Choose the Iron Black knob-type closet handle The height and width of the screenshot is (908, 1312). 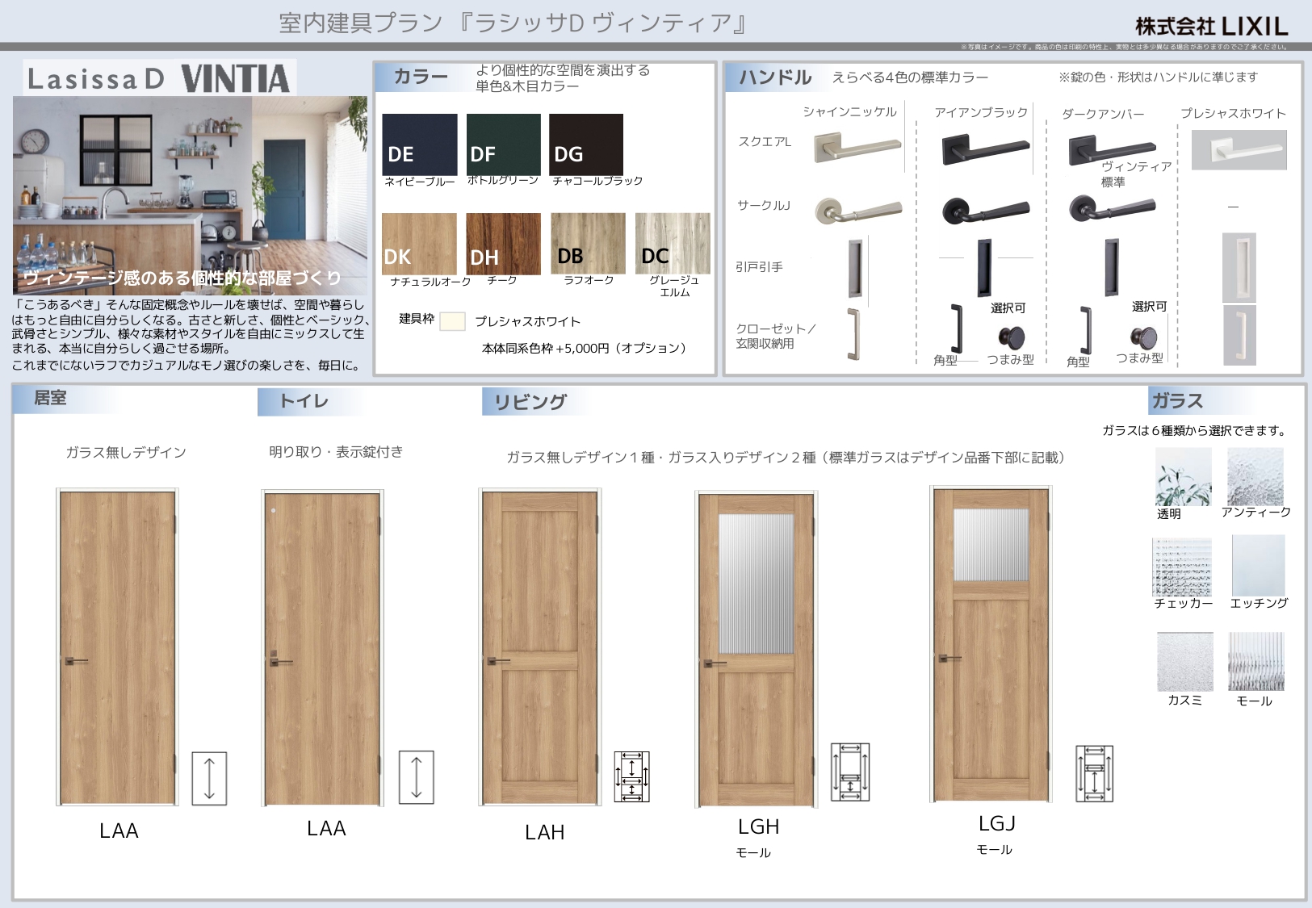(1012, 338)
